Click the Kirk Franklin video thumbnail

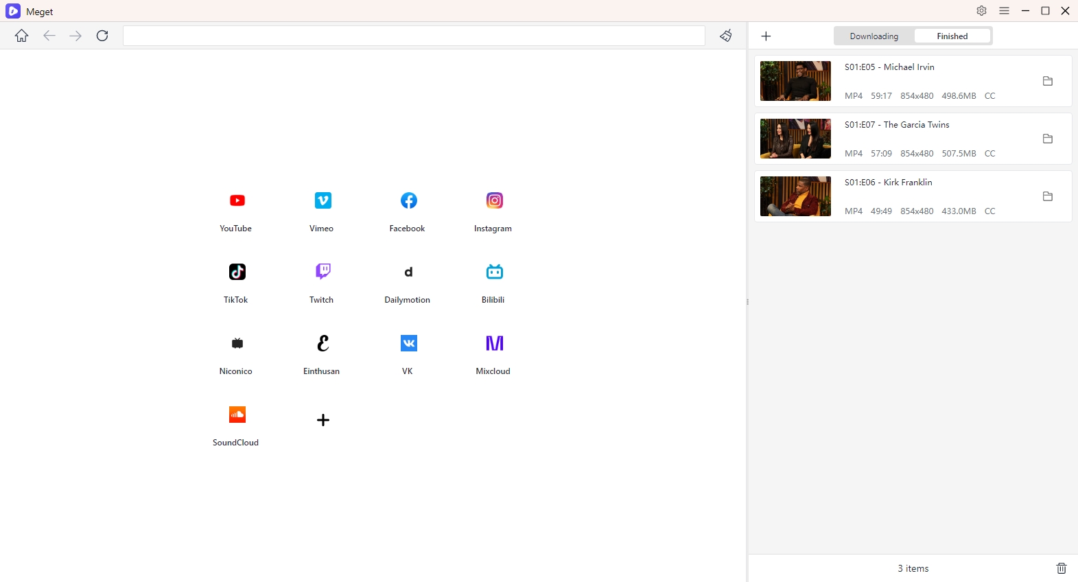795,196
